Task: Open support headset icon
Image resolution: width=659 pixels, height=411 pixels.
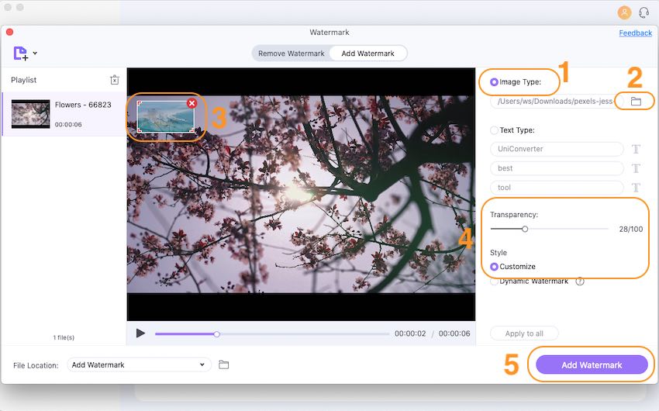Action: click(x=643, y=12)
